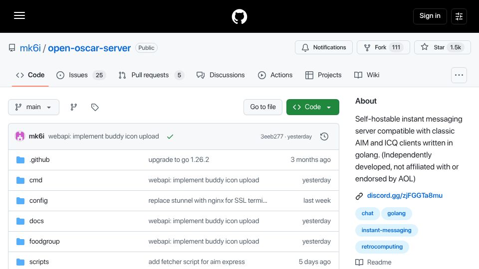This screenshot has width=479, height=269.
Task: Open appearance settings sliders icon
Action: point(459,16)
